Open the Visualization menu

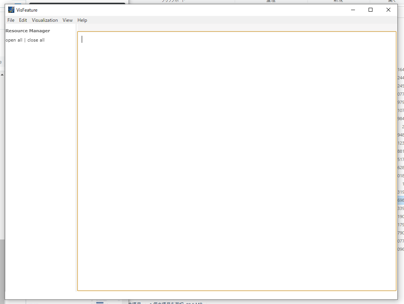45,20
